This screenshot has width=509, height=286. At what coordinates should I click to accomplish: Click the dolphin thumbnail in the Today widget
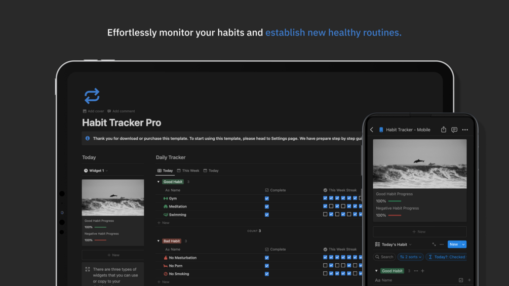[x=112, y=197]
